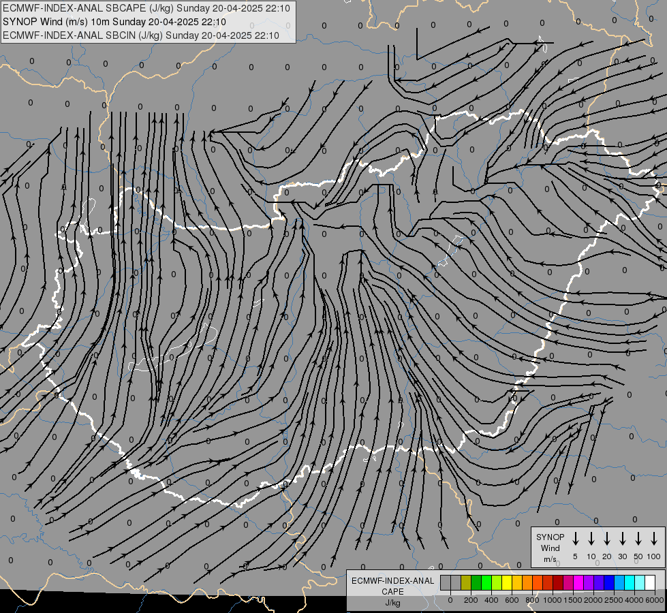Click the wind arrow labeled 50 m/s

(x=638, y=539)
